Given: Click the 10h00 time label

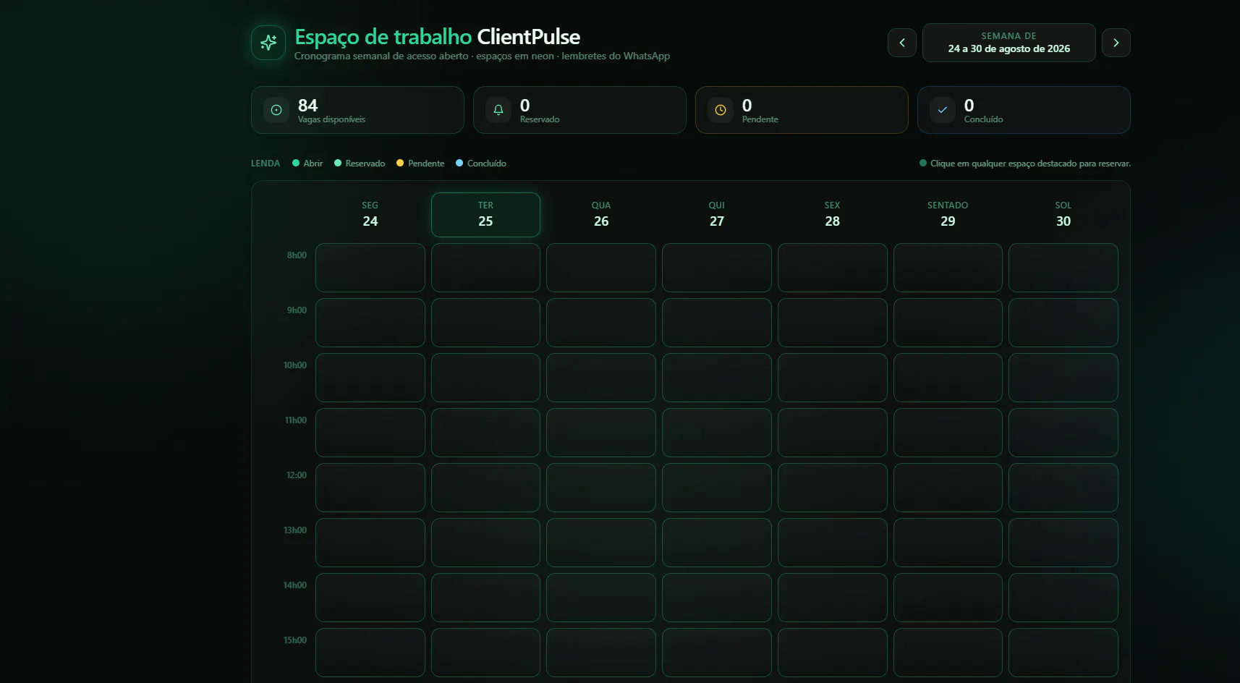Looking at the screenshot, I should click(x=295, y=365).
